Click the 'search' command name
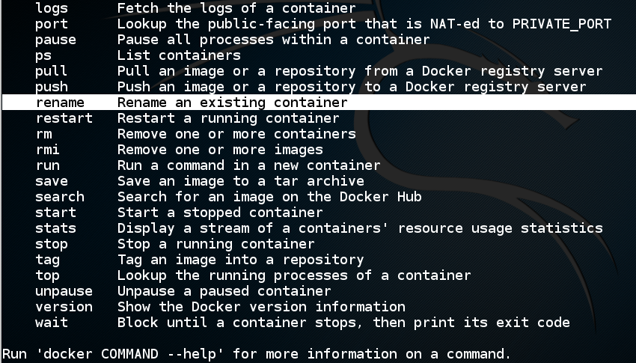 59,197
